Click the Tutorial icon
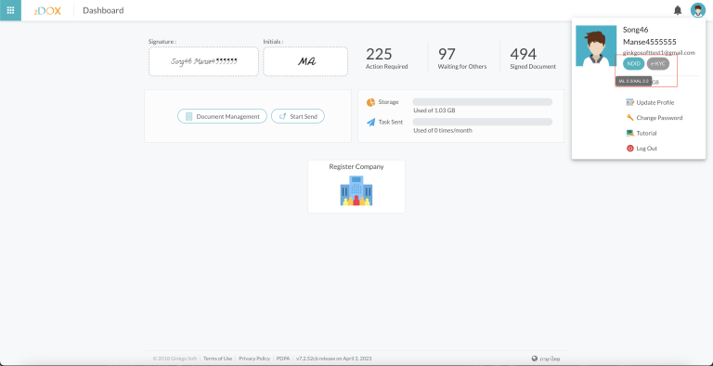The height and width of the screenshot is (366, 713). pos(629,133)
